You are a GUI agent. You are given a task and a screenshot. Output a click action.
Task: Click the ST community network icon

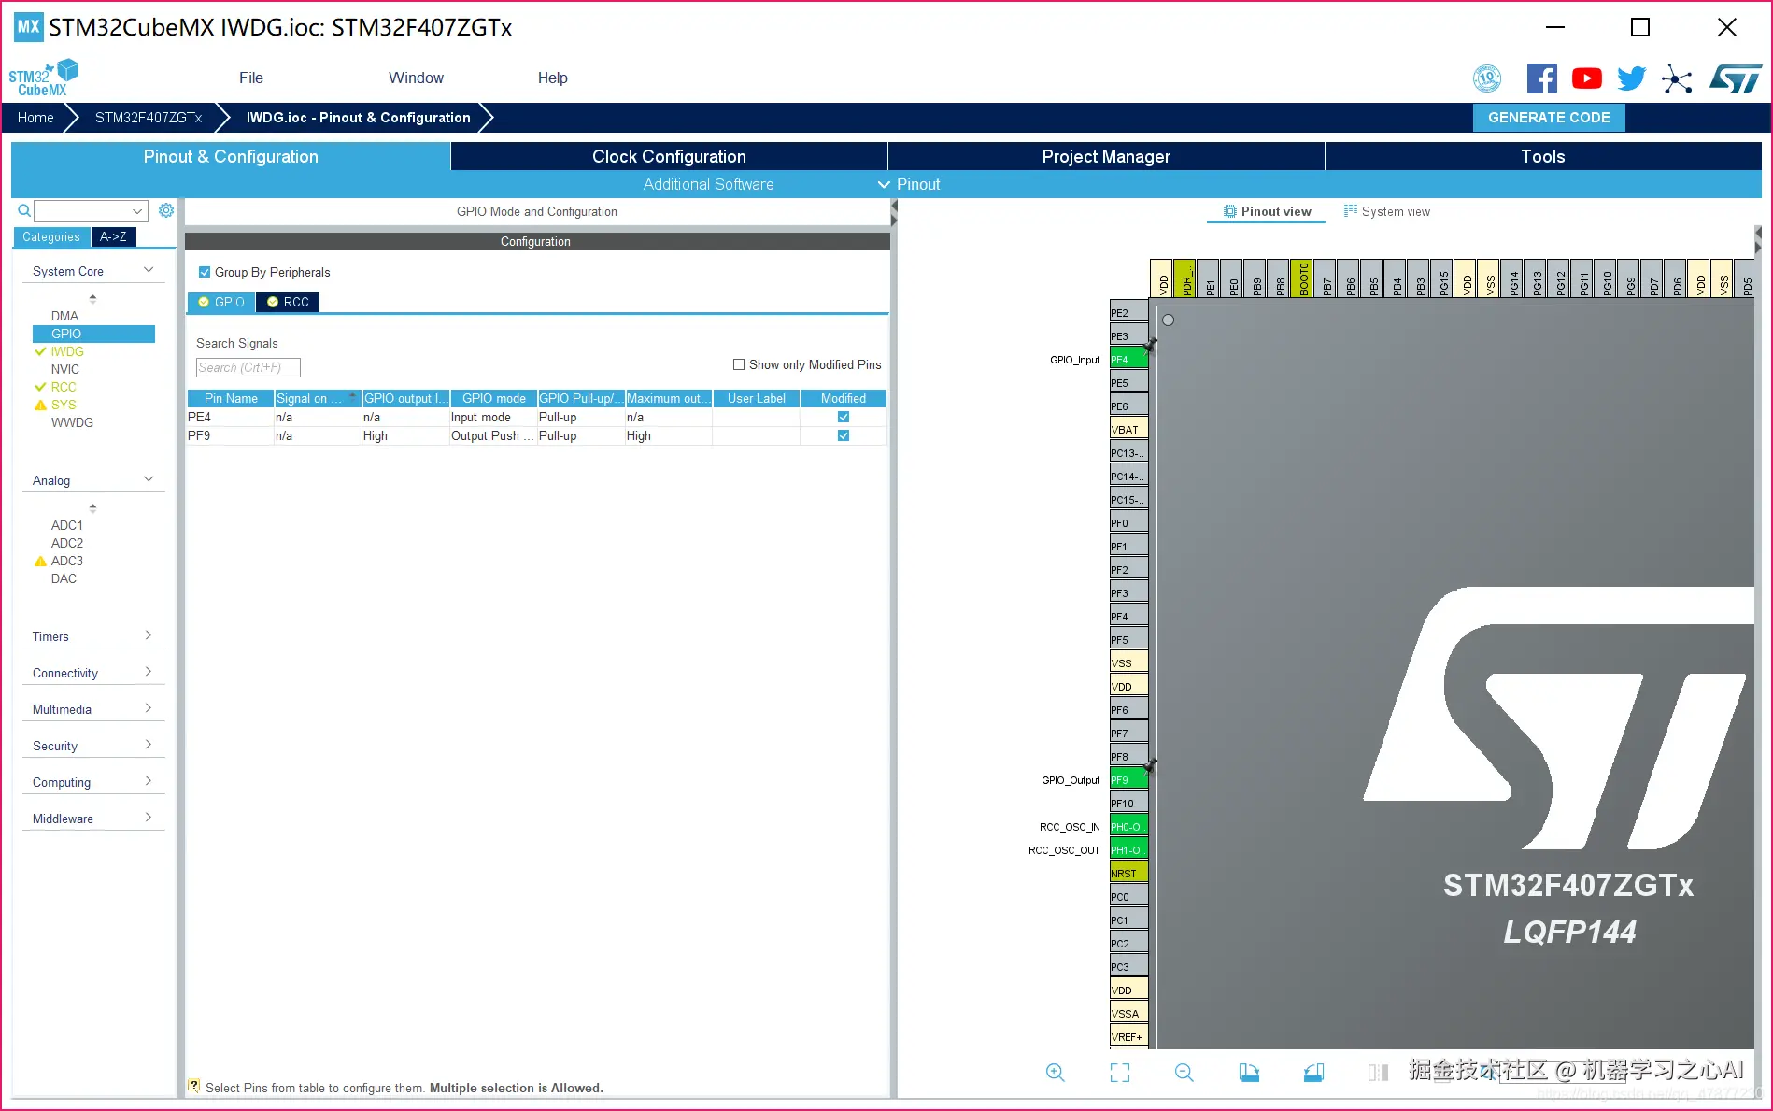point(1677,78)
